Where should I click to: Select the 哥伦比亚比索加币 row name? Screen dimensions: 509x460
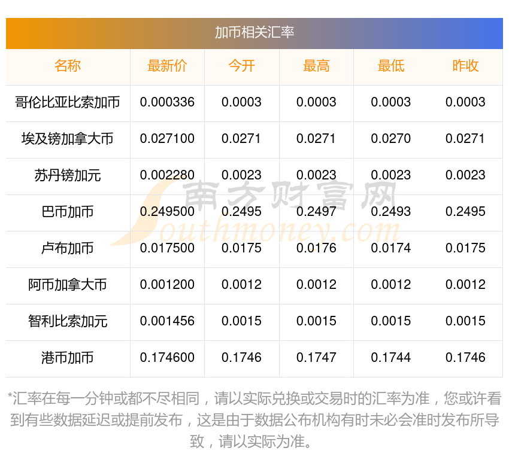pos(68,102)
